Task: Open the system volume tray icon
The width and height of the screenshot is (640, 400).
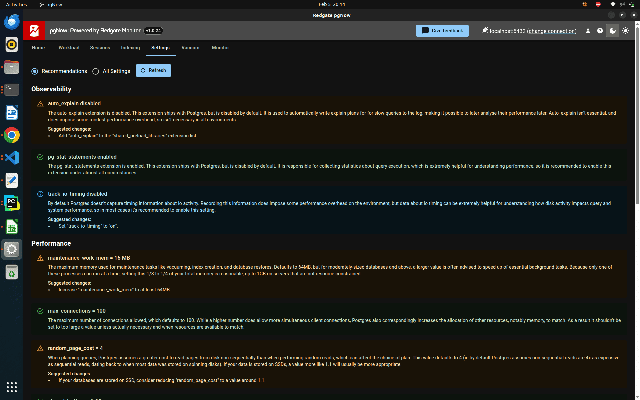Action: (x=622, y=4)
